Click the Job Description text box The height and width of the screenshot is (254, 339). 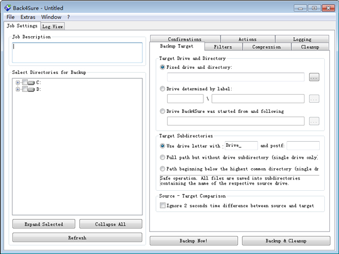77,52
